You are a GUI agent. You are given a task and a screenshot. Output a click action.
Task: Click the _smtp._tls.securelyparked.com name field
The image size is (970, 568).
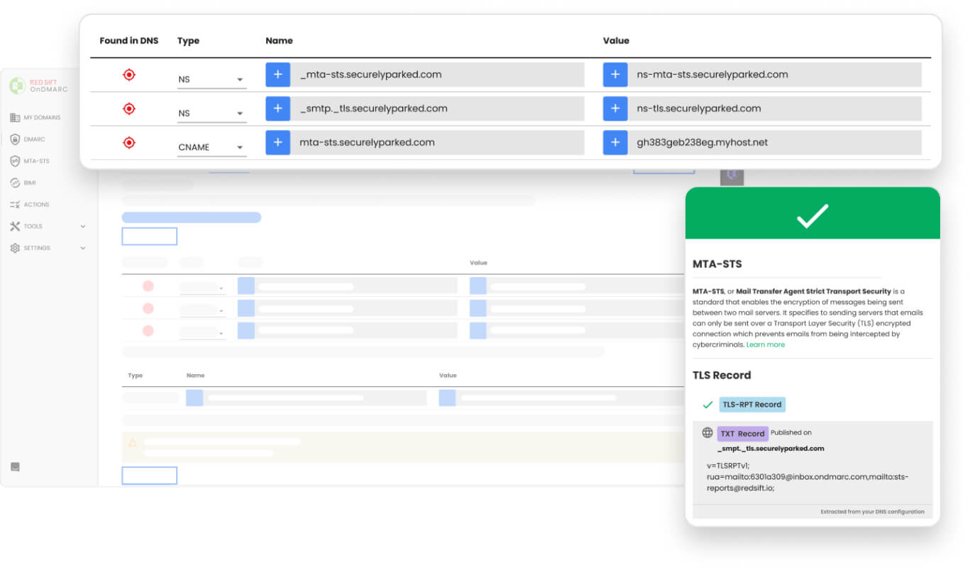pyautogui.click(x=437, y=109)
